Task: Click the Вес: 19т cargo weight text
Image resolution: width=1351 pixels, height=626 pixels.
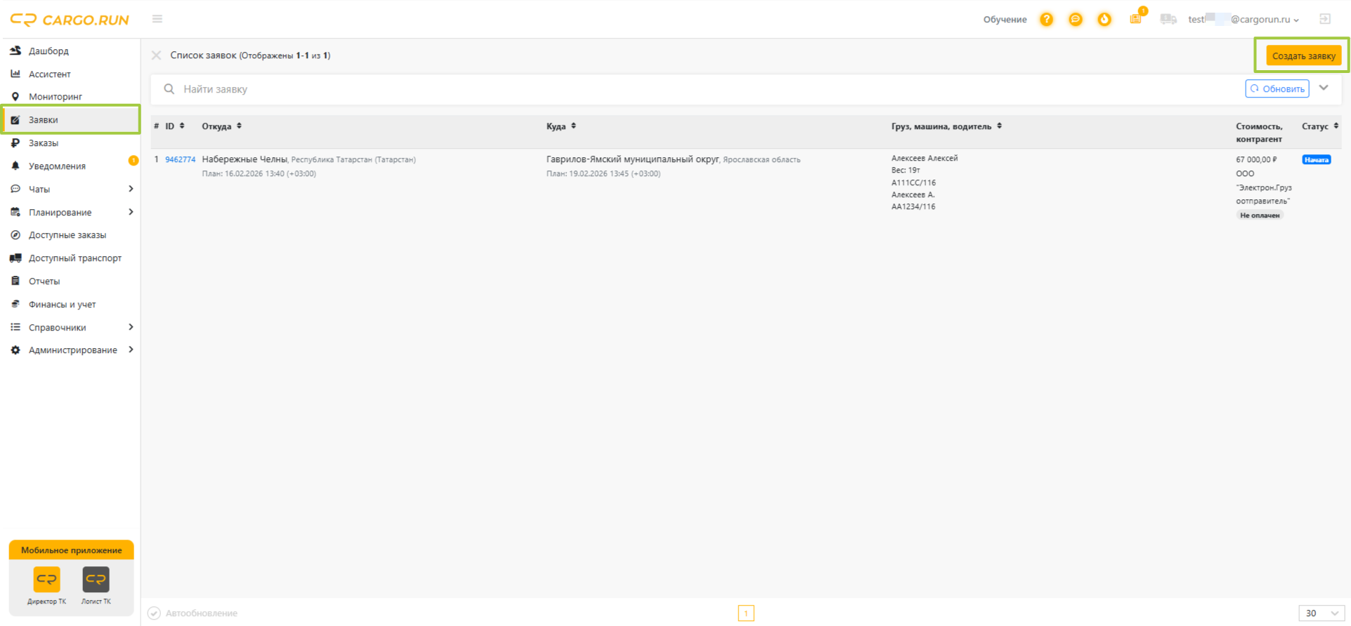Action: [906, 171]
